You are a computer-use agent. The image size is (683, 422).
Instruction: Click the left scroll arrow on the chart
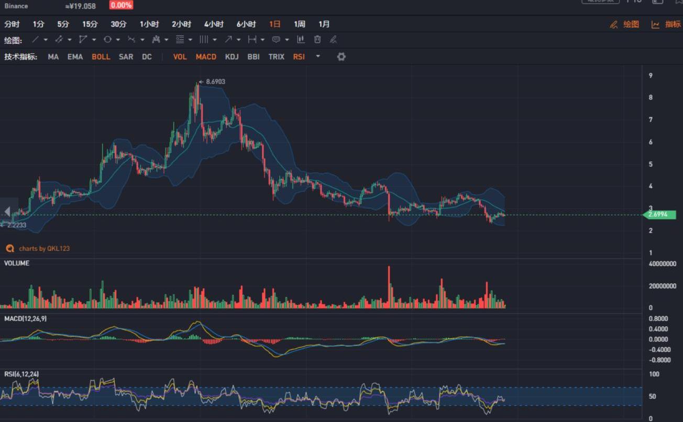(x=7, y=211)
